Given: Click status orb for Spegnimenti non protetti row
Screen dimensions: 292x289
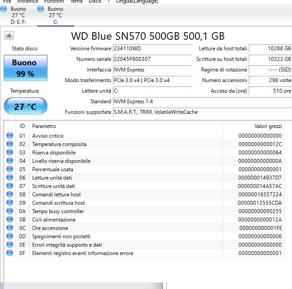Looking at the screenshot, I should [10, 236].
